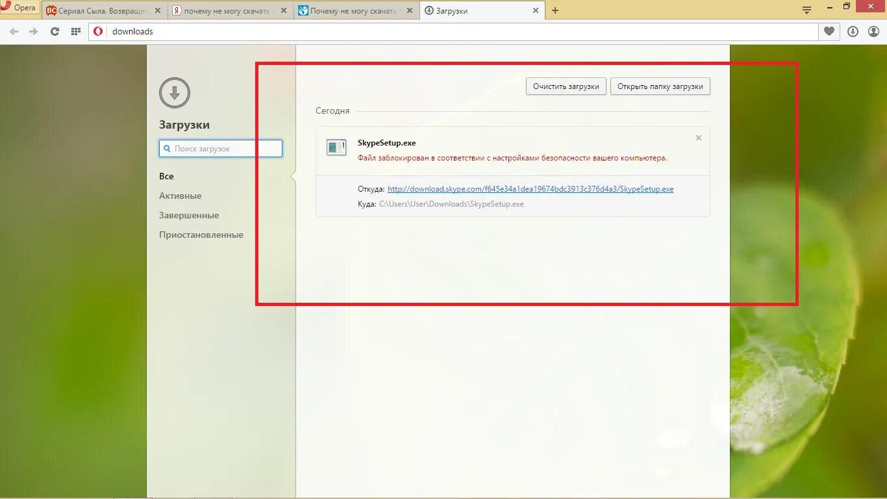This screenshot has width=887, height=499.
Task: Close third tab 'Почему не могу скачать'
Action: click(409, 11)
